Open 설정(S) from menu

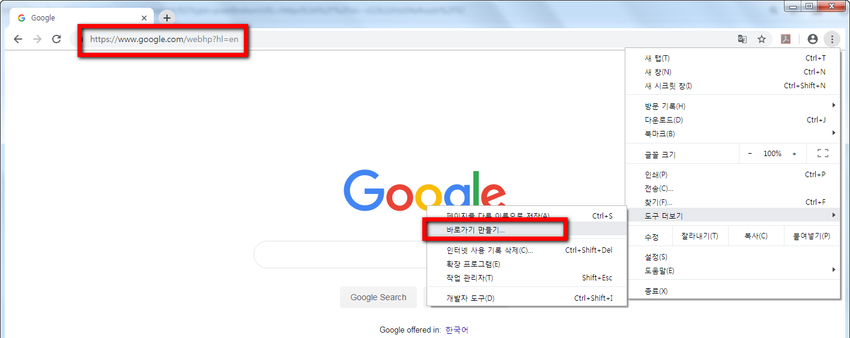click(x=733, y=257)
